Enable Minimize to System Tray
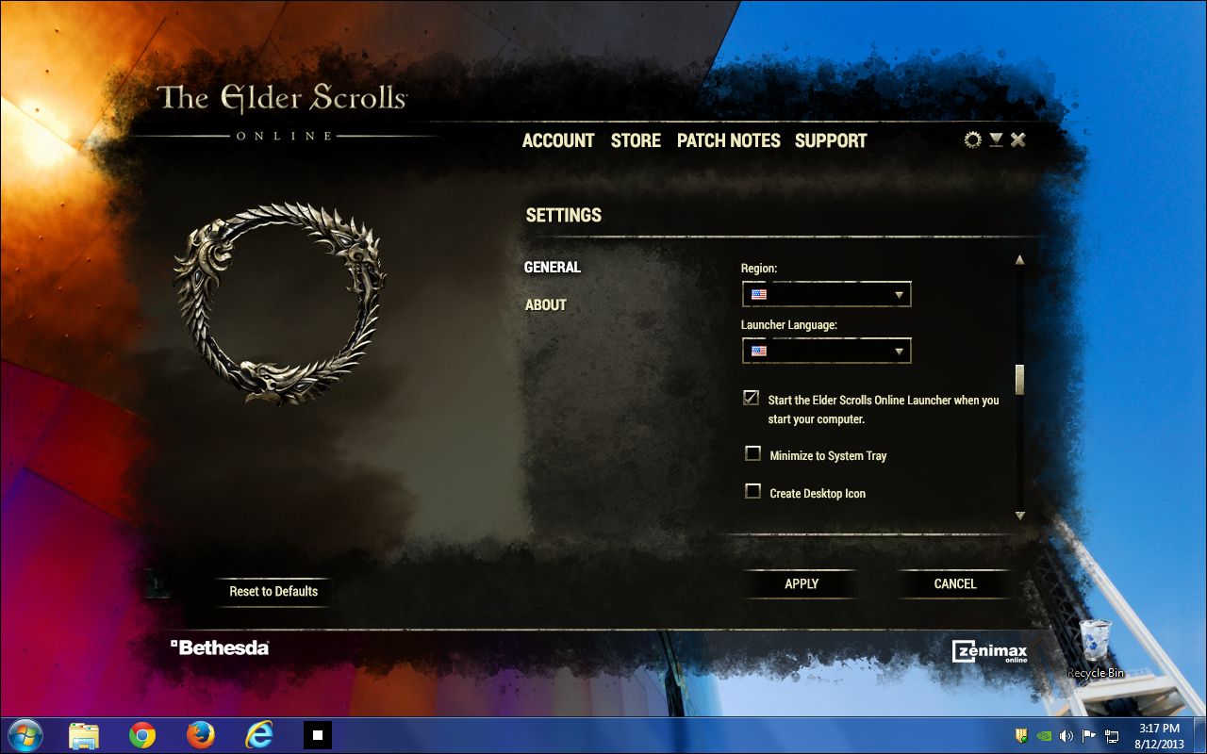 point(752,454)
